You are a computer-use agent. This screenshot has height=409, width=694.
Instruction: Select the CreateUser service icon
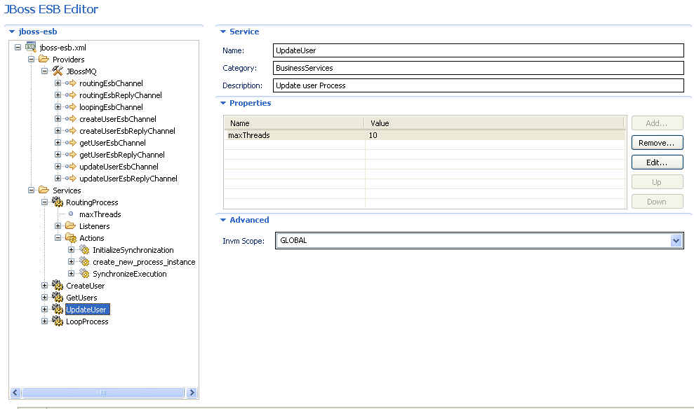(x=57, y=285)
